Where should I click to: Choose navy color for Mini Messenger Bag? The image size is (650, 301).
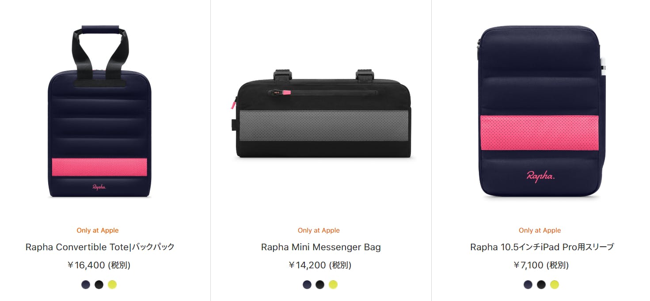[307, 285]
